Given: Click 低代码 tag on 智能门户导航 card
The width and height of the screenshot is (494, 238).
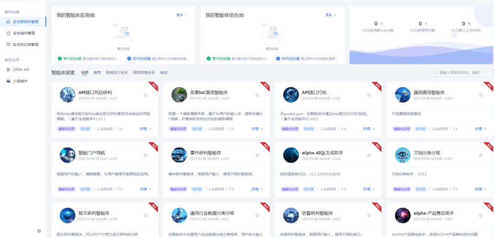Looking at the screenshot, I should click(x=85, y=189).
